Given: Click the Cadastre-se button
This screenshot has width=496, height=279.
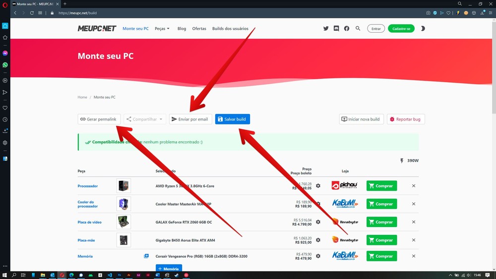Looking at the screenshot, I should [x=401, y=28].
